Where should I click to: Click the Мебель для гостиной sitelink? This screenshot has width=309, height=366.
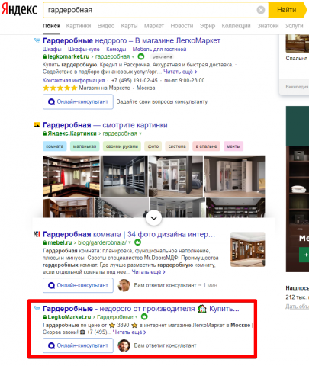coord(159,49)
